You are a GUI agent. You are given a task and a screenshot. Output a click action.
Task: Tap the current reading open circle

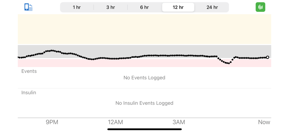coord(268,57)
